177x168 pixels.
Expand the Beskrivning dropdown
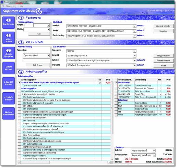click(135, 36)
